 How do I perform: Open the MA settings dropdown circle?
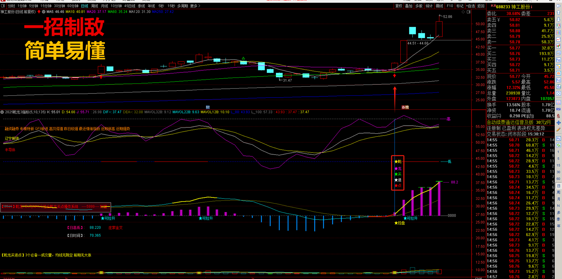[44, 12]
